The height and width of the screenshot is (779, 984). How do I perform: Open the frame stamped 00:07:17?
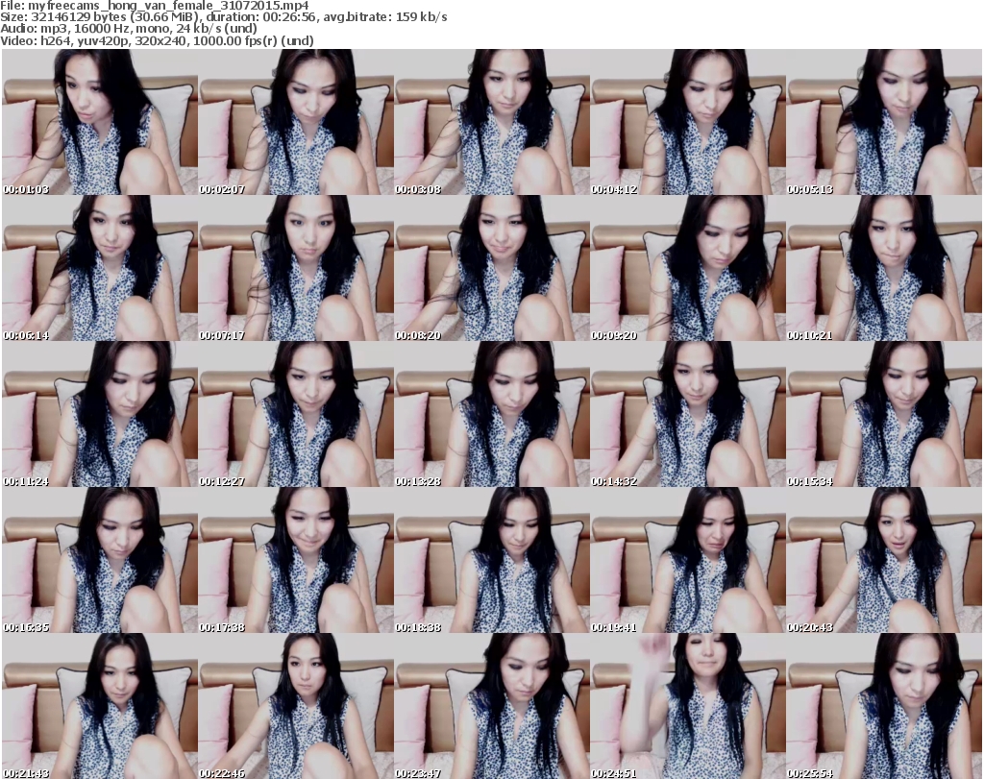click(296, 268)
